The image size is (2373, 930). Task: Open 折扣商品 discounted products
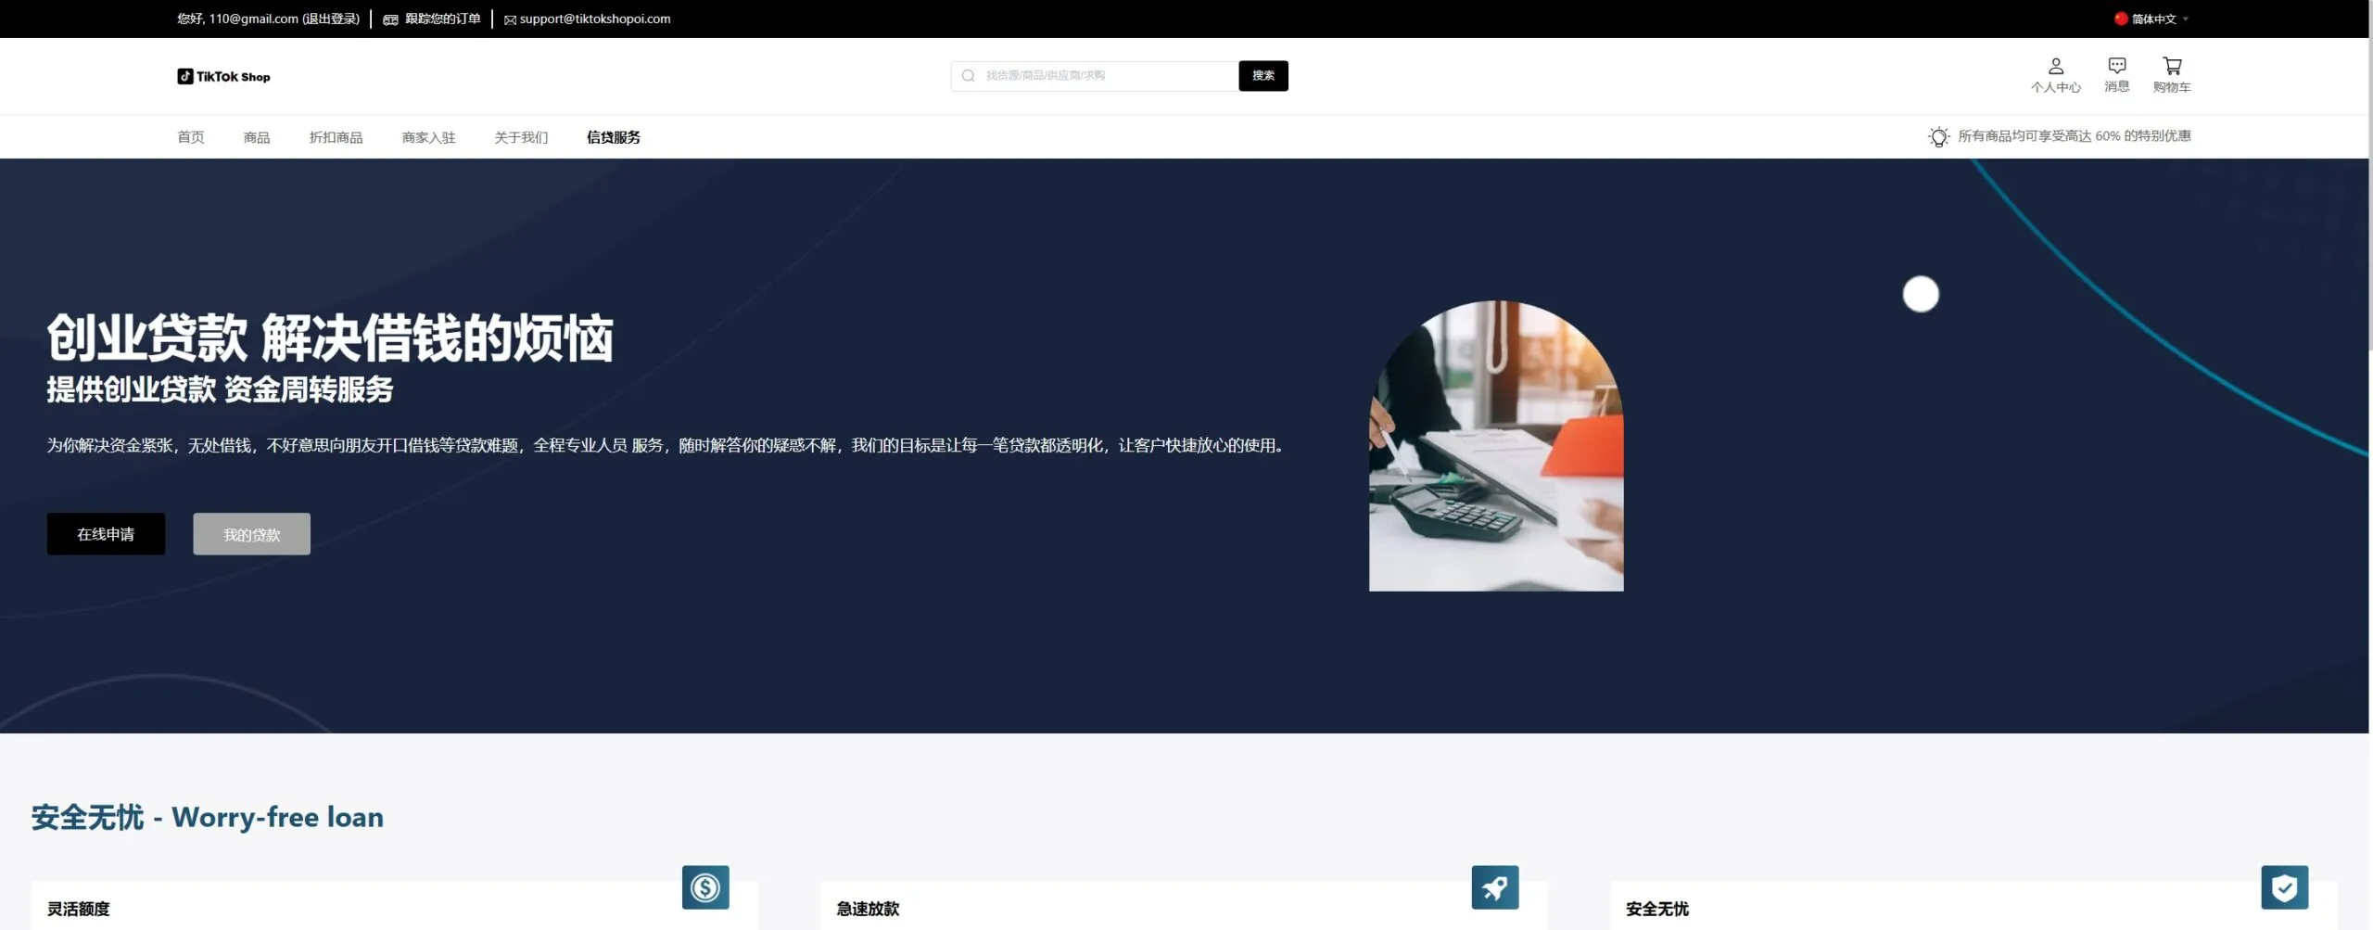click(x=336, y=137)
